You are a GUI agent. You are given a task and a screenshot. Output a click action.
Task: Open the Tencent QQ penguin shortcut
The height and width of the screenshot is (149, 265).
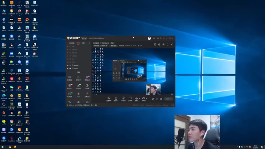12,46
